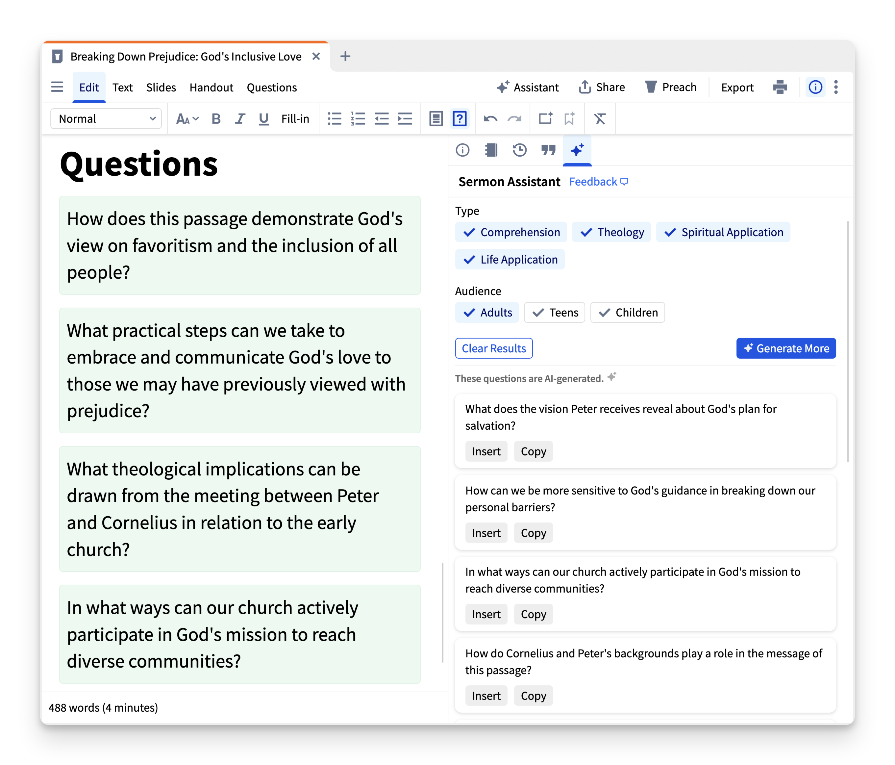The height and width of the screenshot is (765, 895).
Task: Increase indent of paragraph
Action: click(405, 118)
